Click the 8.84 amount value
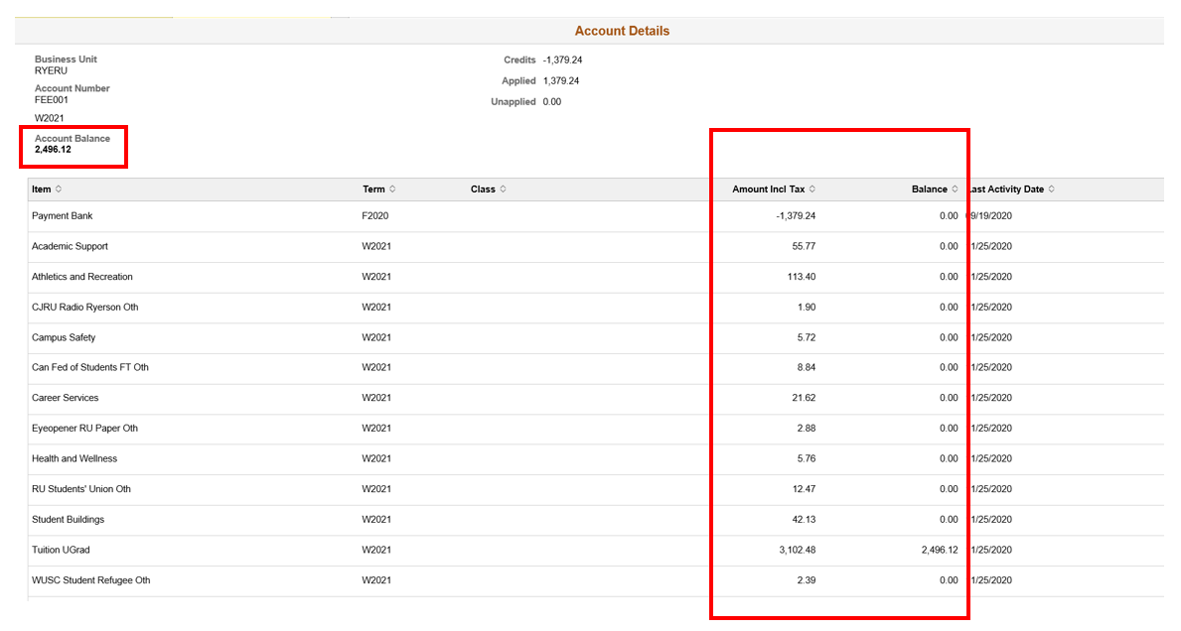The width and height of the screenshot is (1181, 631). [x=806, y=368]
